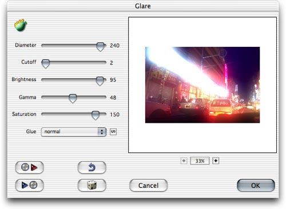
Task: Click the Glare window title
Action: pyautogui.click(x=143, y=6)
